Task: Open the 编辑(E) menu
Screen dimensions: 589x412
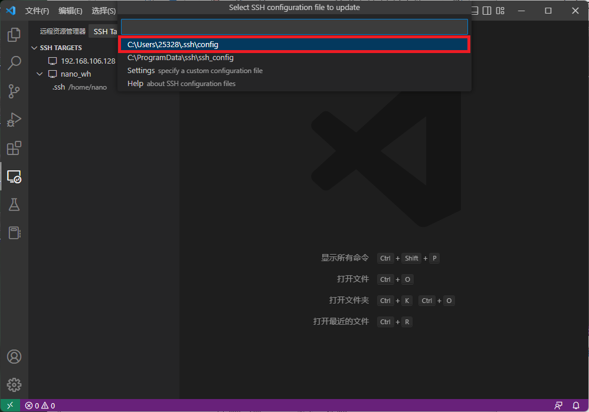Action: pos(70,11)
